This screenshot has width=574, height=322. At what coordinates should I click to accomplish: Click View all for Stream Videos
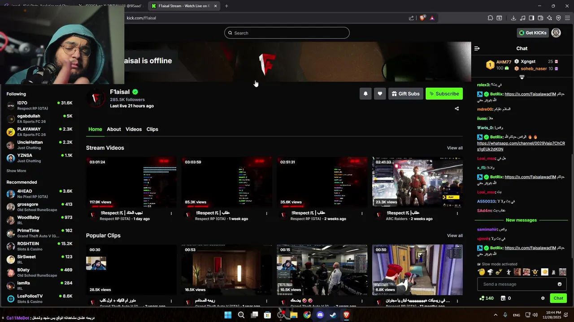tap(455, 148)
